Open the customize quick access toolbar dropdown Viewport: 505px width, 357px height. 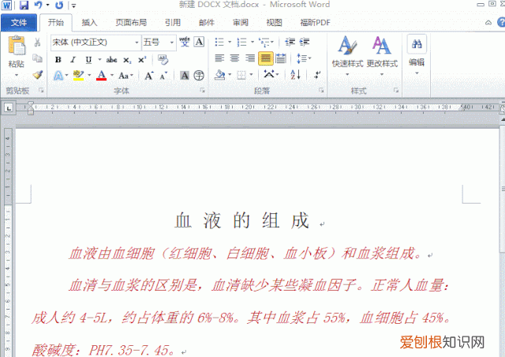click(x=73, y=6)
